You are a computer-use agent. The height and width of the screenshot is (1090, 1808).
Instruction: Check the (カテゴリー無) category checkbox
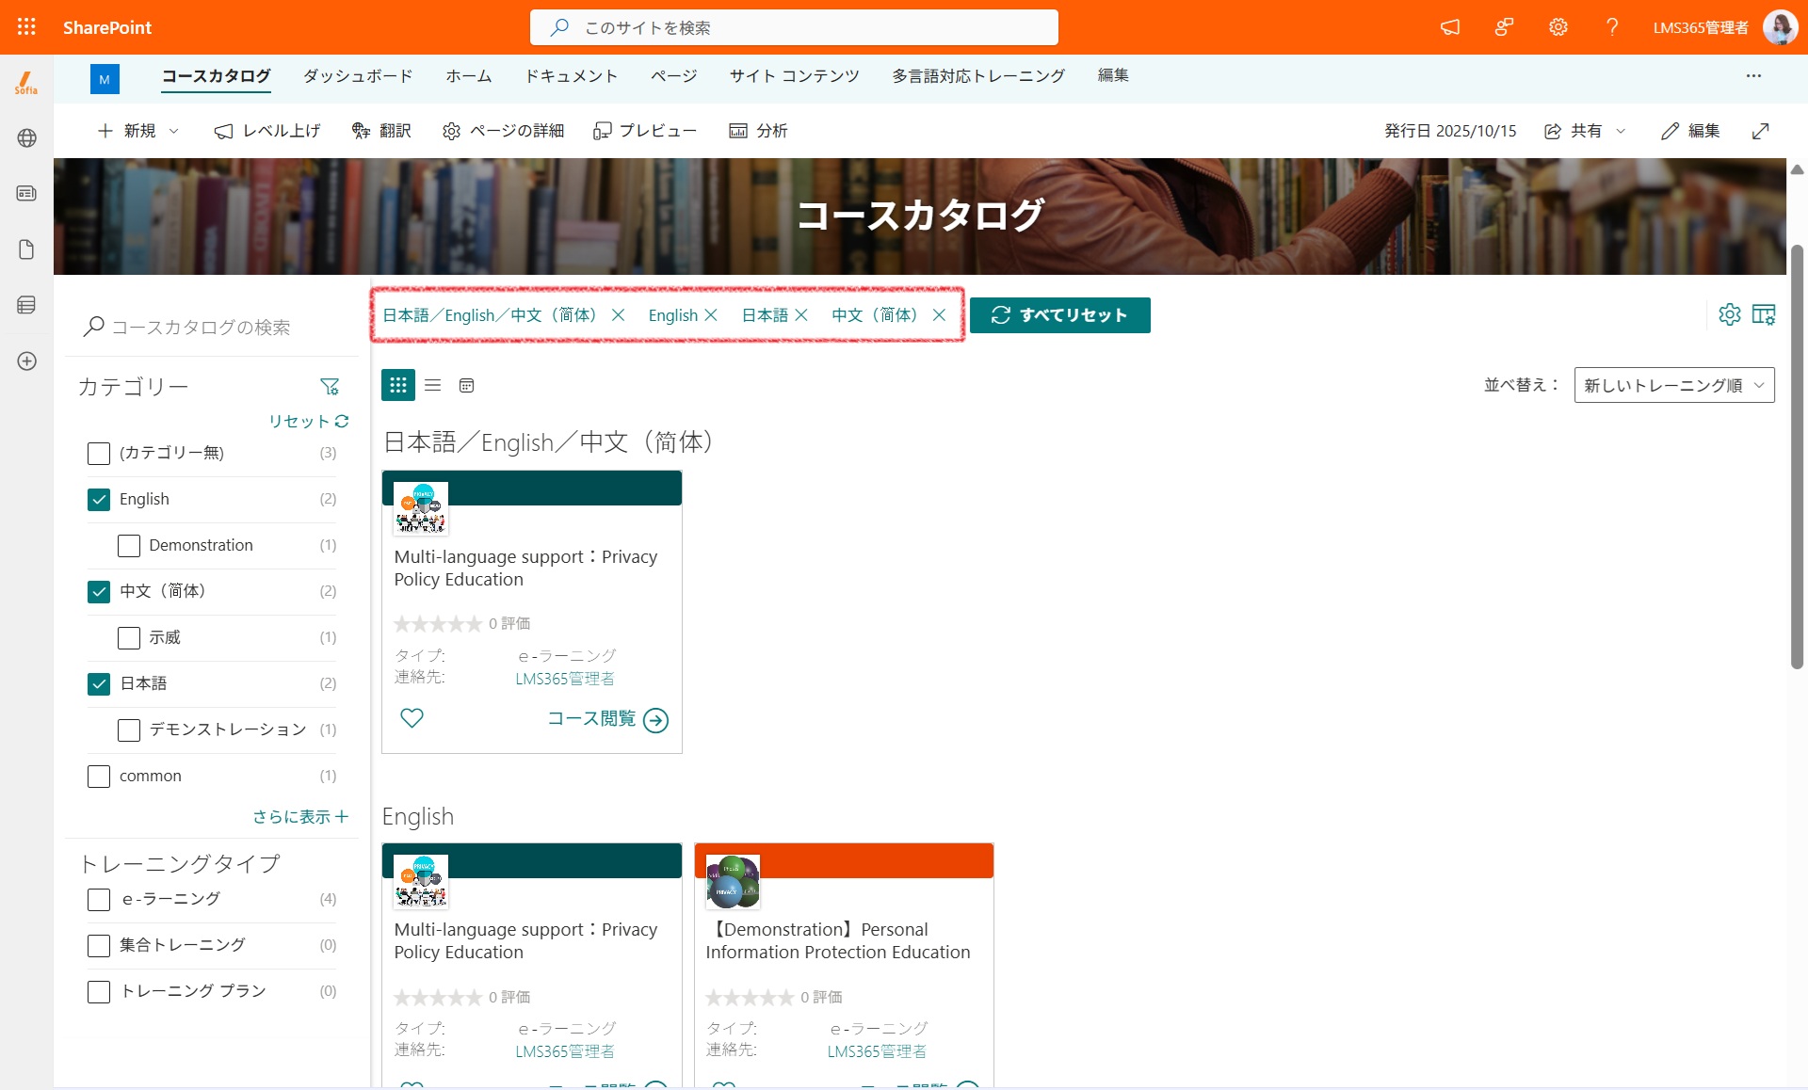coord(99,454)
